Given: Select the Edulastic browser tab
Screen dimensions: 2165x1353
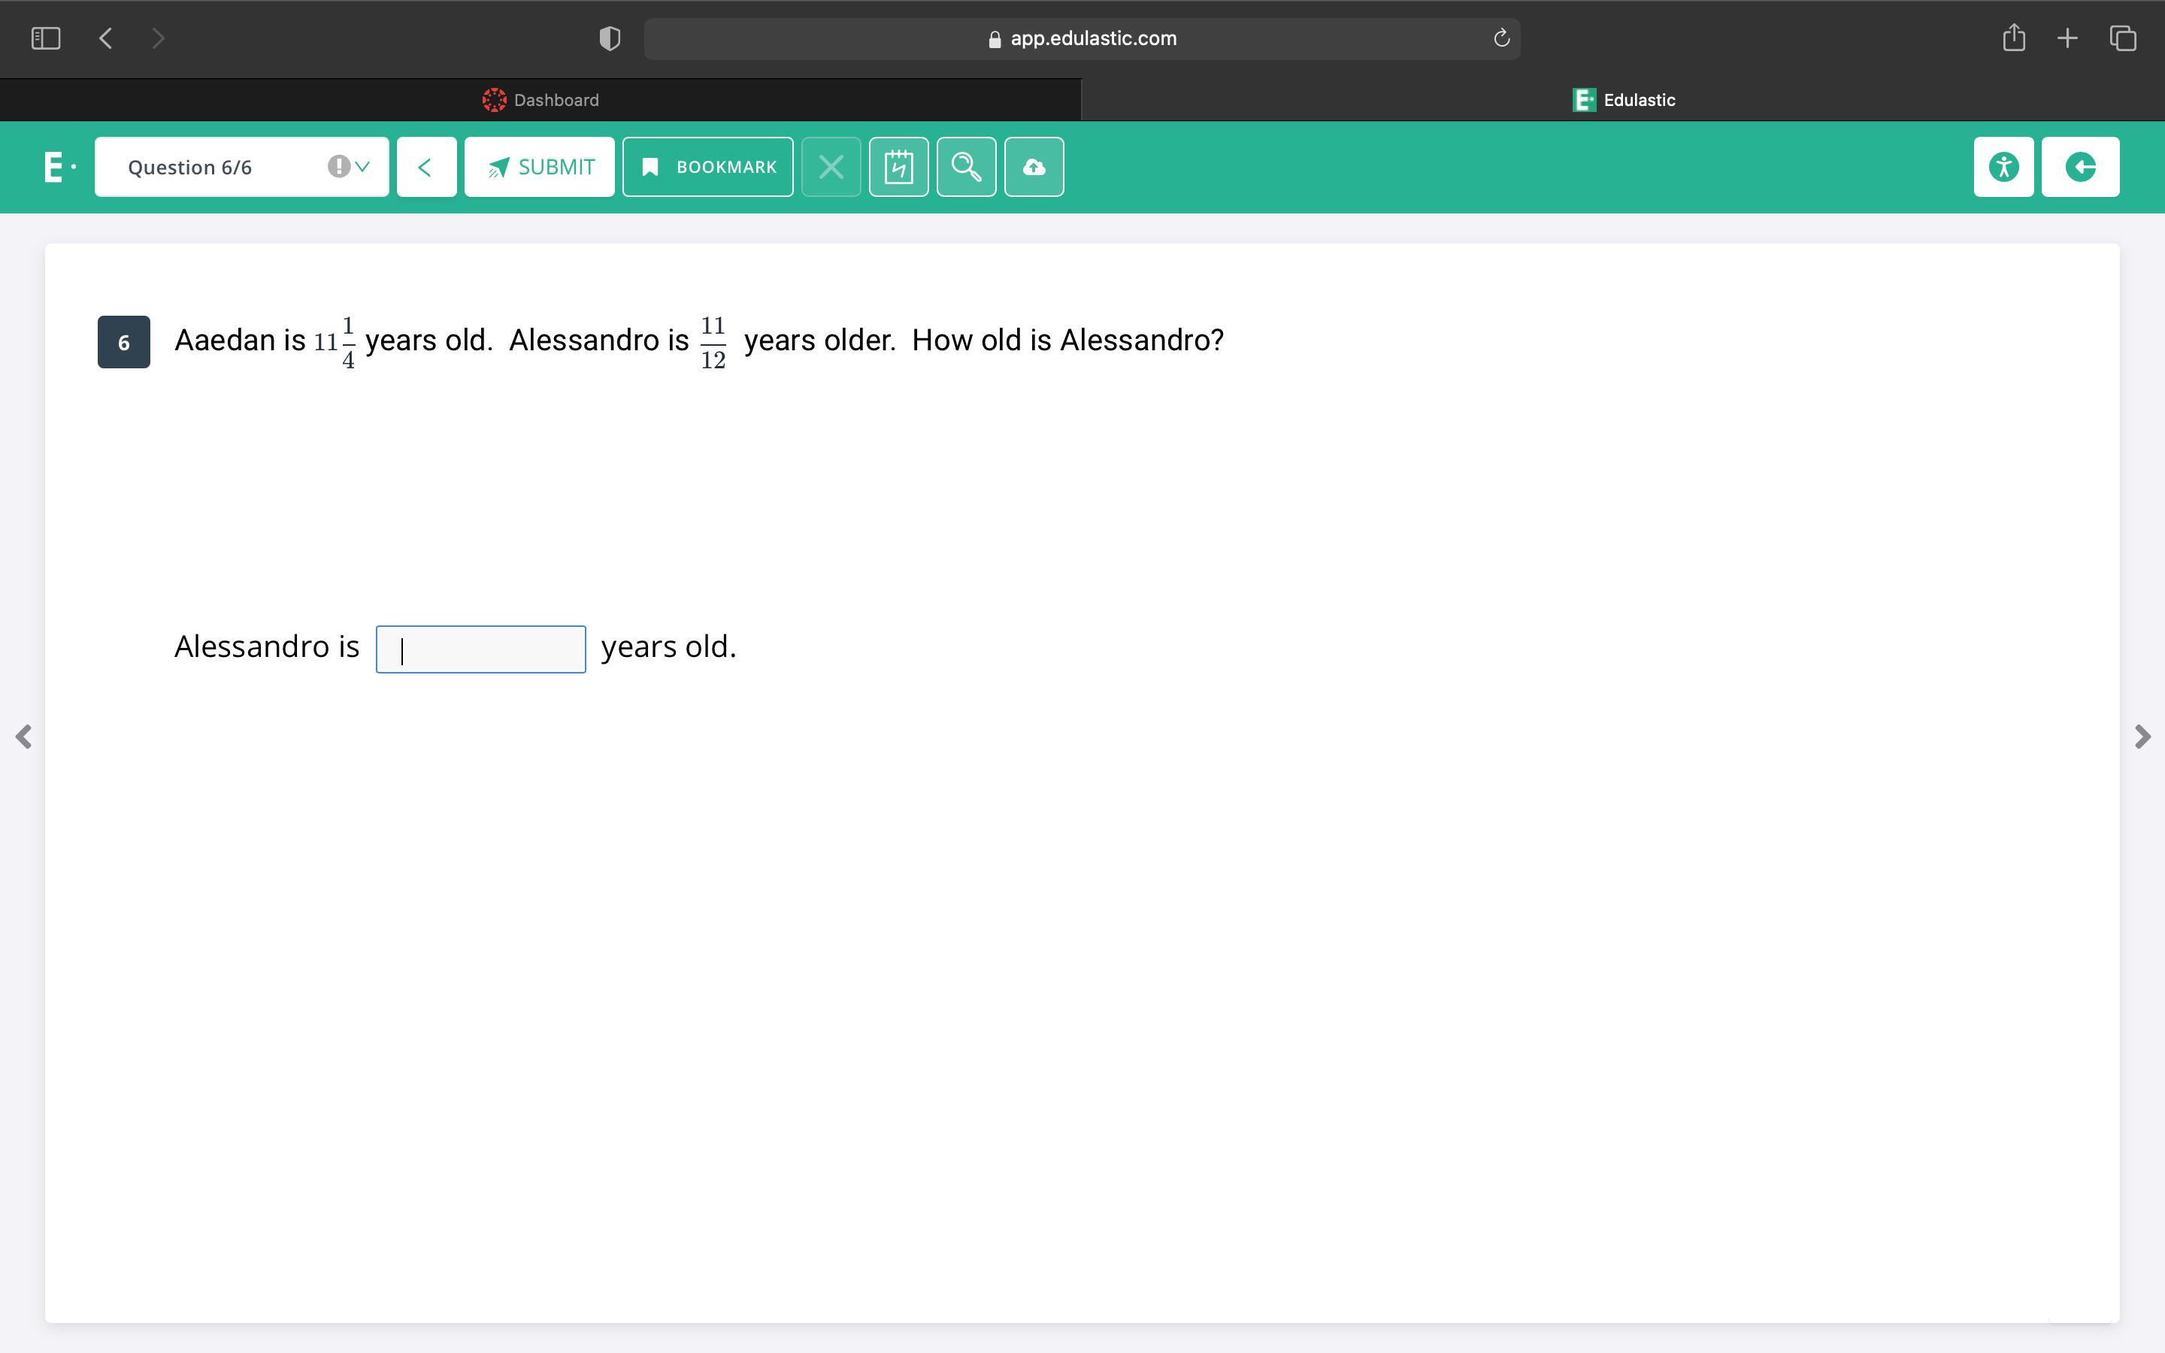Looking at the screenshot, I should (x=1623, y=100).
